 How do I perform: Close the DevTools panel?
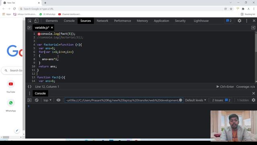click(x=254, y=21)
